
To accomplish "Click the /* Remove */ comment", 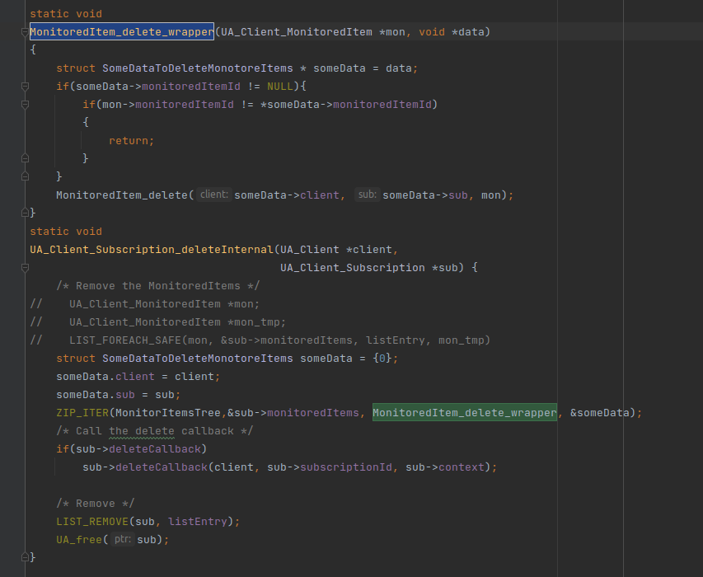I will pos(95,504).
